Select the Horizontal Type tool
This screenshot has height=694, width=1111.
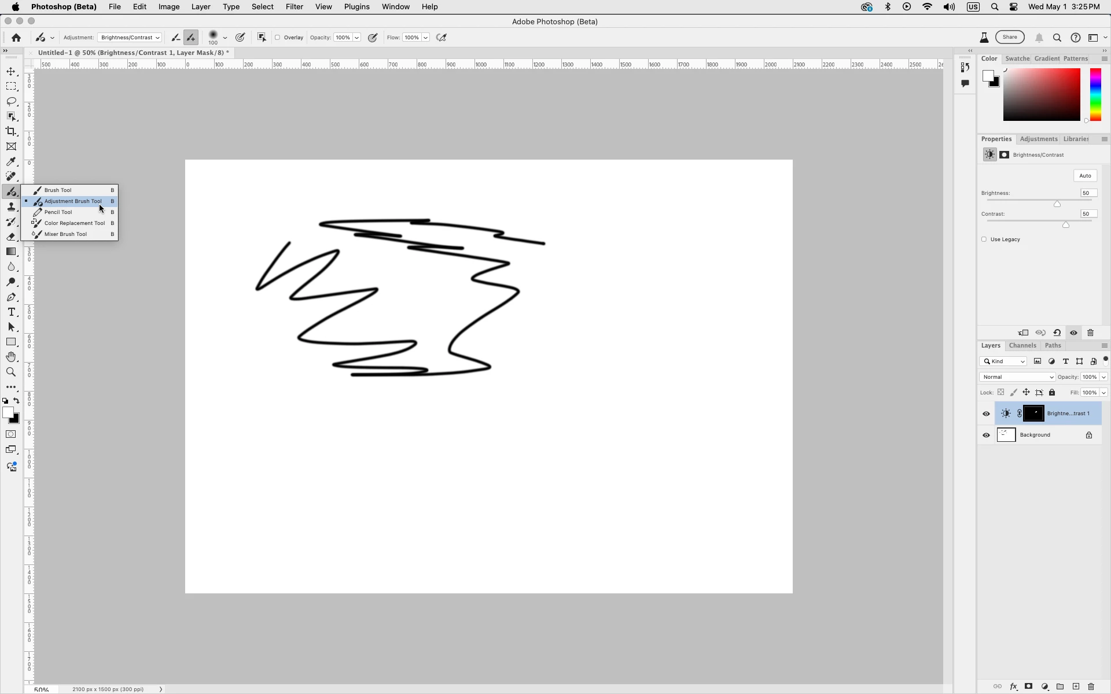[11, 312]
